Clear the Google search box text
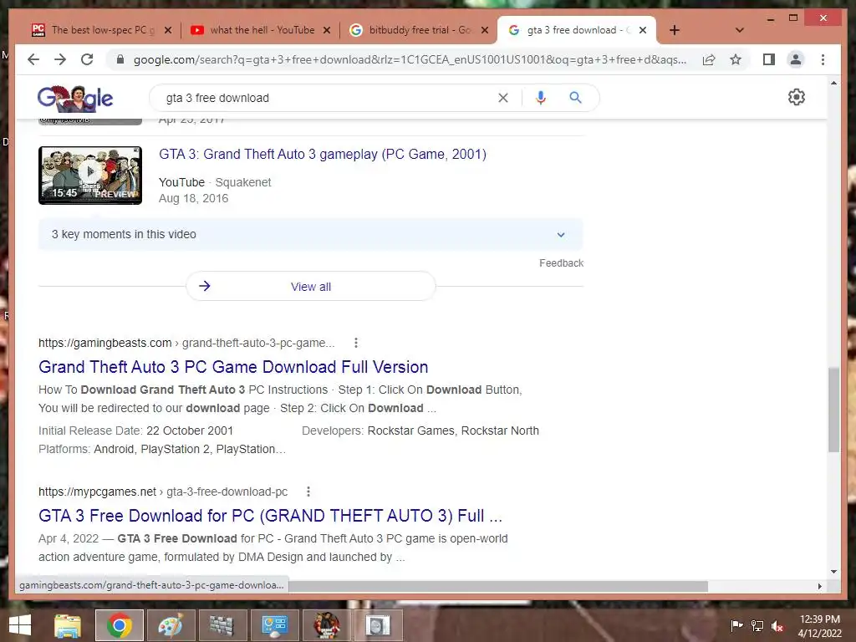 coord(502,98)
